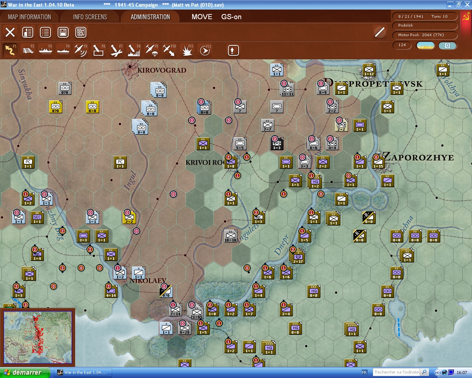
Task: Click the F12 end turn arrow icon
Action: point(205,50)
